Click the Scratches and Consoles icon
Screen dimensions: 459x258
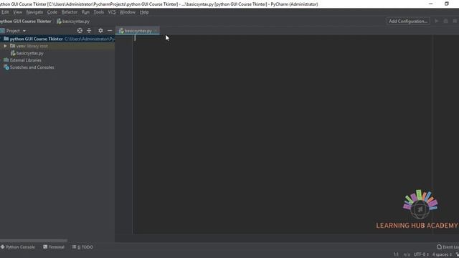tap(6, 67)
